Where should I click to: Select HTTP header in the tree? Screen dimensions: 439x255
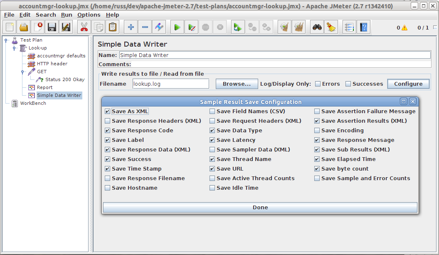52,64
